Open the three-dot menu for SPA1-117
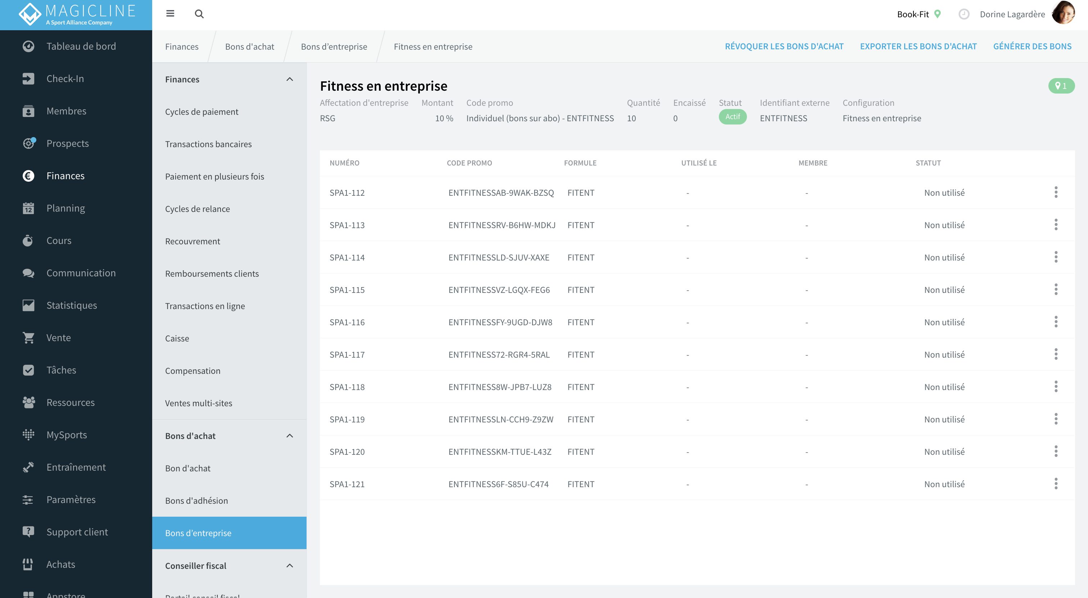This screenshot has width=1088, height=598. pos(1056,354)
